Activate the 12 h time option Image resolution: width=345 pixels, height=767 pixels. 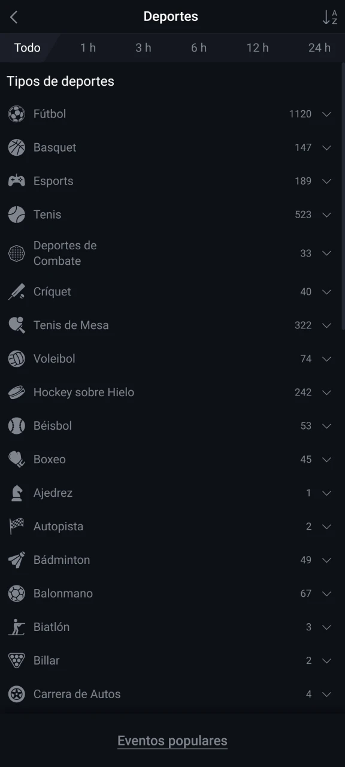point(258,47)
